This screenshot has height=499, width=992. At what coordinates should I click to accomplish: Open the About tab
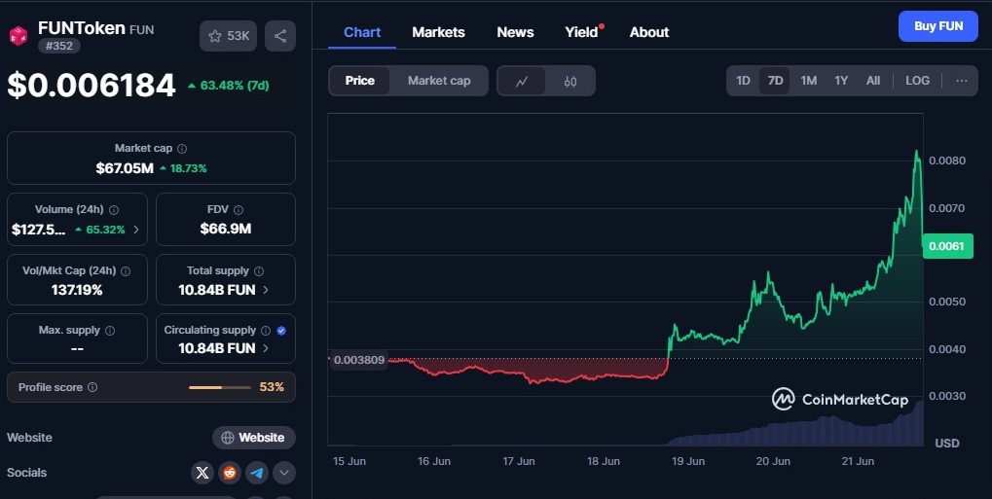point(649,32)
